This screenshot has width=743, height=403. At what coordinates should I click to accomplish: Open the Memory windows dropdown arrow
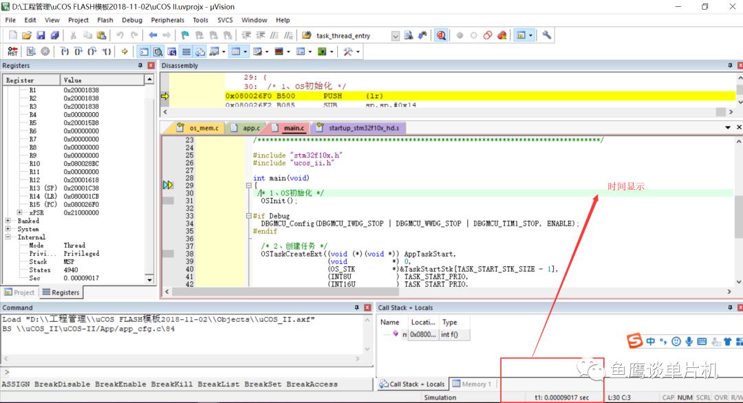[245, 52]
